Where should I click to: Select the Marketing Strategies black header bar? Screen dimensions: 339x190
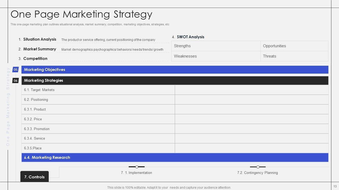pos(175,80)
